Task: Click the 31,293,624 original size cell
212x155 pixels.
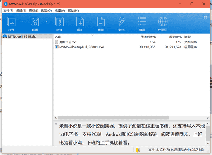Action: pyautogui.click(x=173, y=47)
